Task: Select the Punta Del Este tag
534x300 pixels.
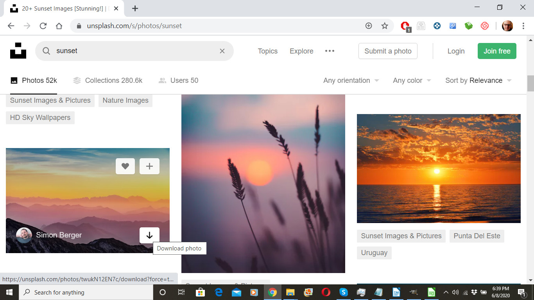Action: tap(477, 236)
